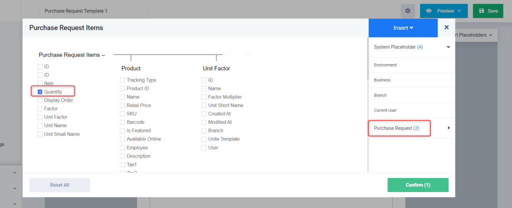
Task: Check the Is Featured checkbox
Action: click(x=122, y=130)
